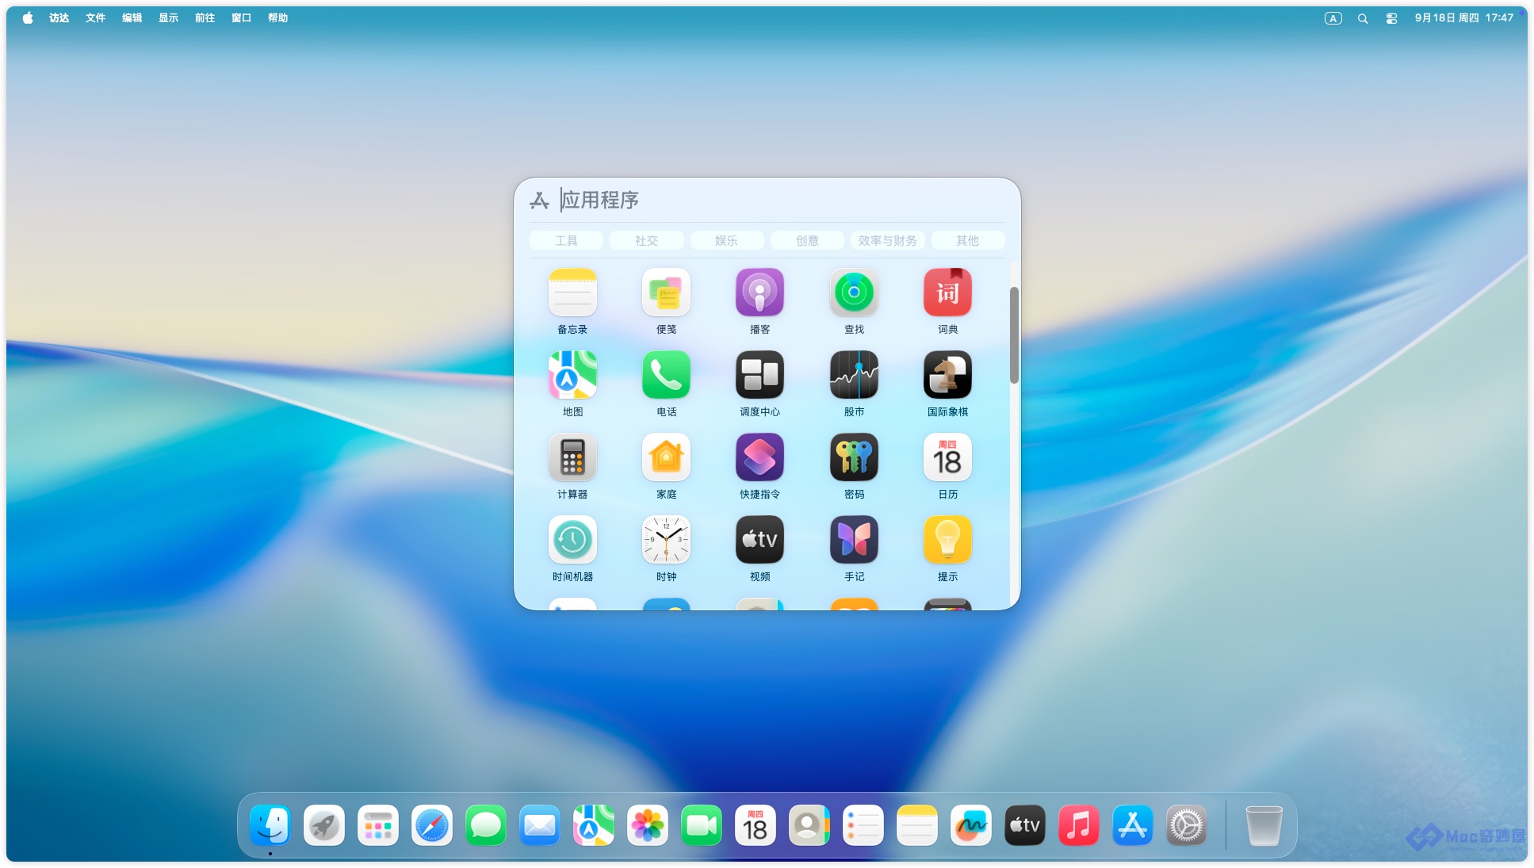Screen dimensions: 1534x868
Task: Launch the 提示 Tips app
Action: pyautogui.click(x=947, y=540)
